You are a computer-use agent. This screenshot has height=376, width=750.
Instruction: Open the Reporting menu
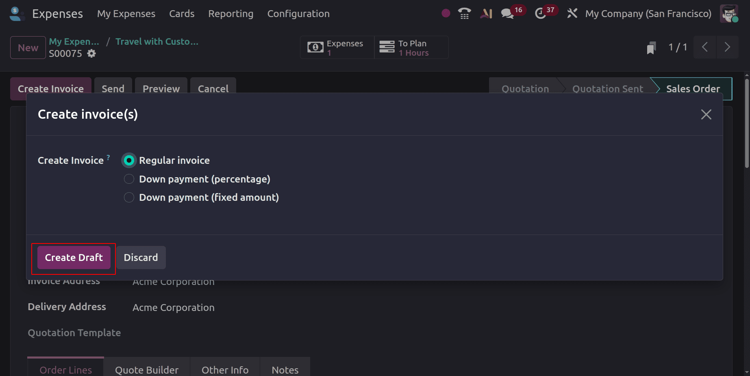click(230, 14)
